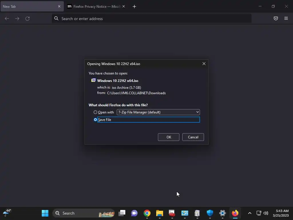The image size is (293, 220).
Task: Click the ISO file icon in dialog
Action: click(x=94, y=80)
